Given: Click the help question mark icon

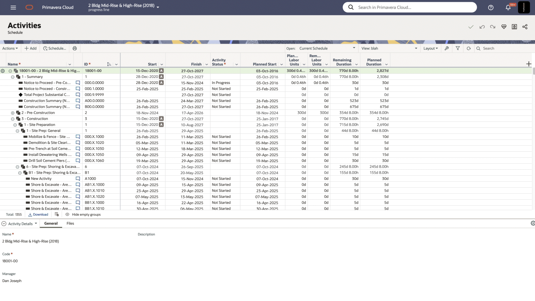Looking at the screenshot, I should [491, 8].
